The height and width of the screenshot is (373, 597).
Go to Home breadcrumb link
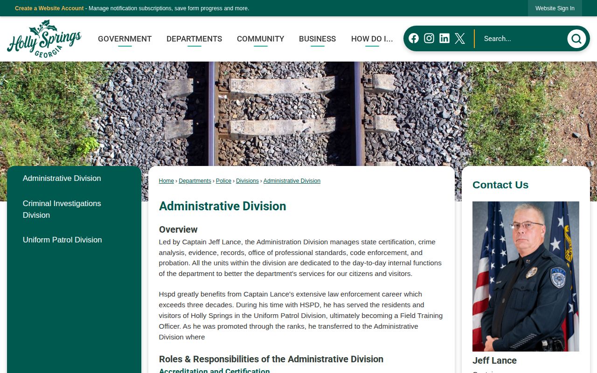click(x=167, y=181)
